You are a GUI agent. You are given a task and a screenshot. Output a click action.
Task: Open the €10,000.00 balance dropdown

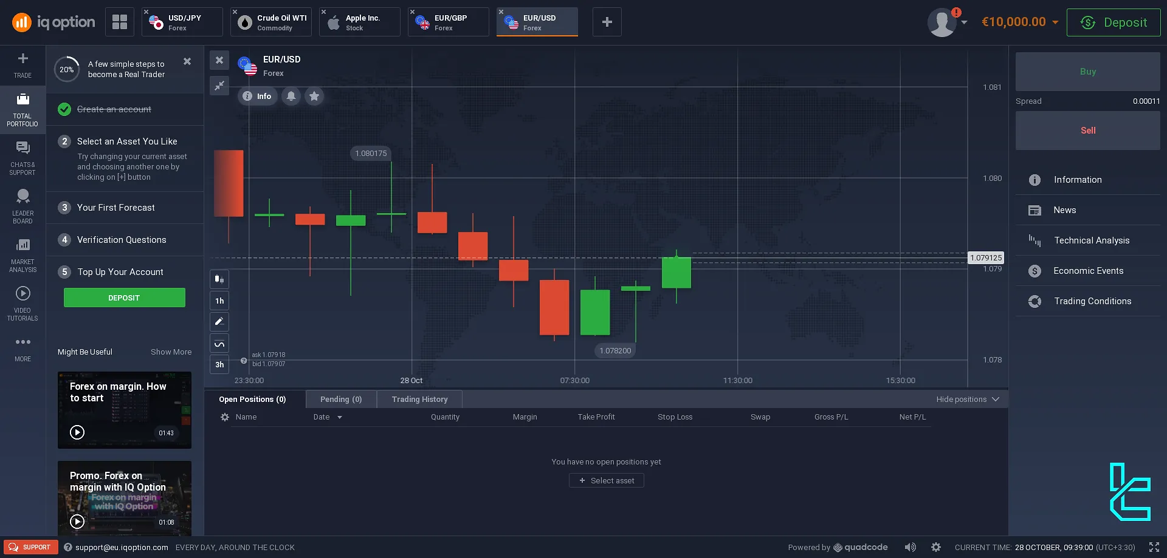click(1020, 22)
